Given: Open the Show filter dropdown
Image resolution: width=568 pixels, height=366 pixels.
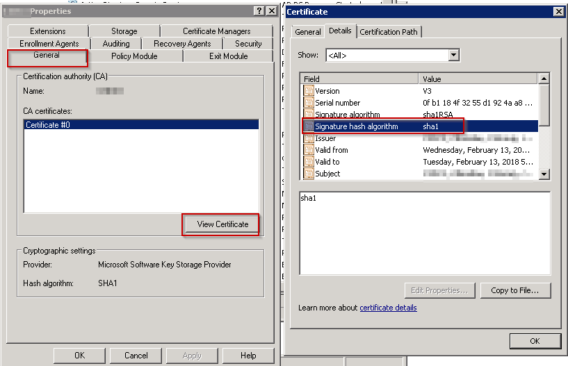Looking at the screenshot, I should [454, 55].
